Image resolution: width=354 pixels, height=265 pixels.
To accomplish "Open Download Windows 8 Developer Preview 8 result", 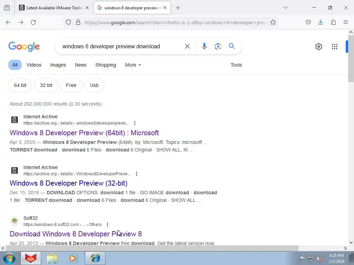I will click(76, 234).
